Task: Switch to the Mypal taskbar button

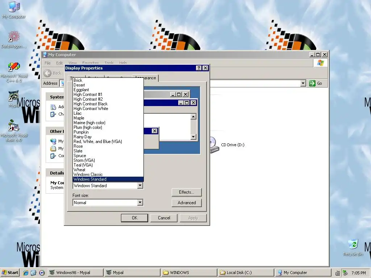Action: pyautogui.click(x=133, y=273)
